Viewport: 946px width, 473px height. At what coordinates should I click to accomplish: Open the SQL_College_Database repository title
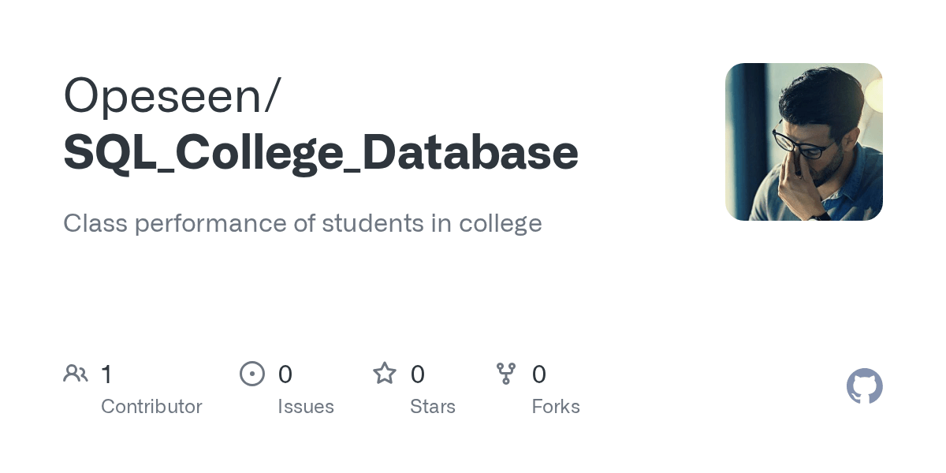[321, 153]
